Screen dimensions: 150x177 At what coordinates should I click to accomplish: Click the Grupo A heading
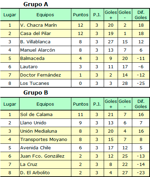click(x=36, y=4)
